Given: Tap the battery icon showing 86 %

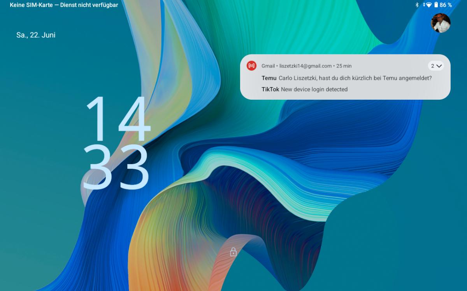Looking at the screenshot, I should point(436,5).
